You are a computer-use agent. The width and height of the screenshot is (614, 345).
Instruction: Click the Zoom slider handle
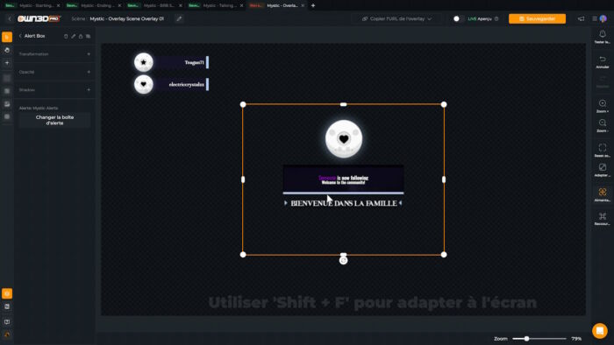(526, 339)
